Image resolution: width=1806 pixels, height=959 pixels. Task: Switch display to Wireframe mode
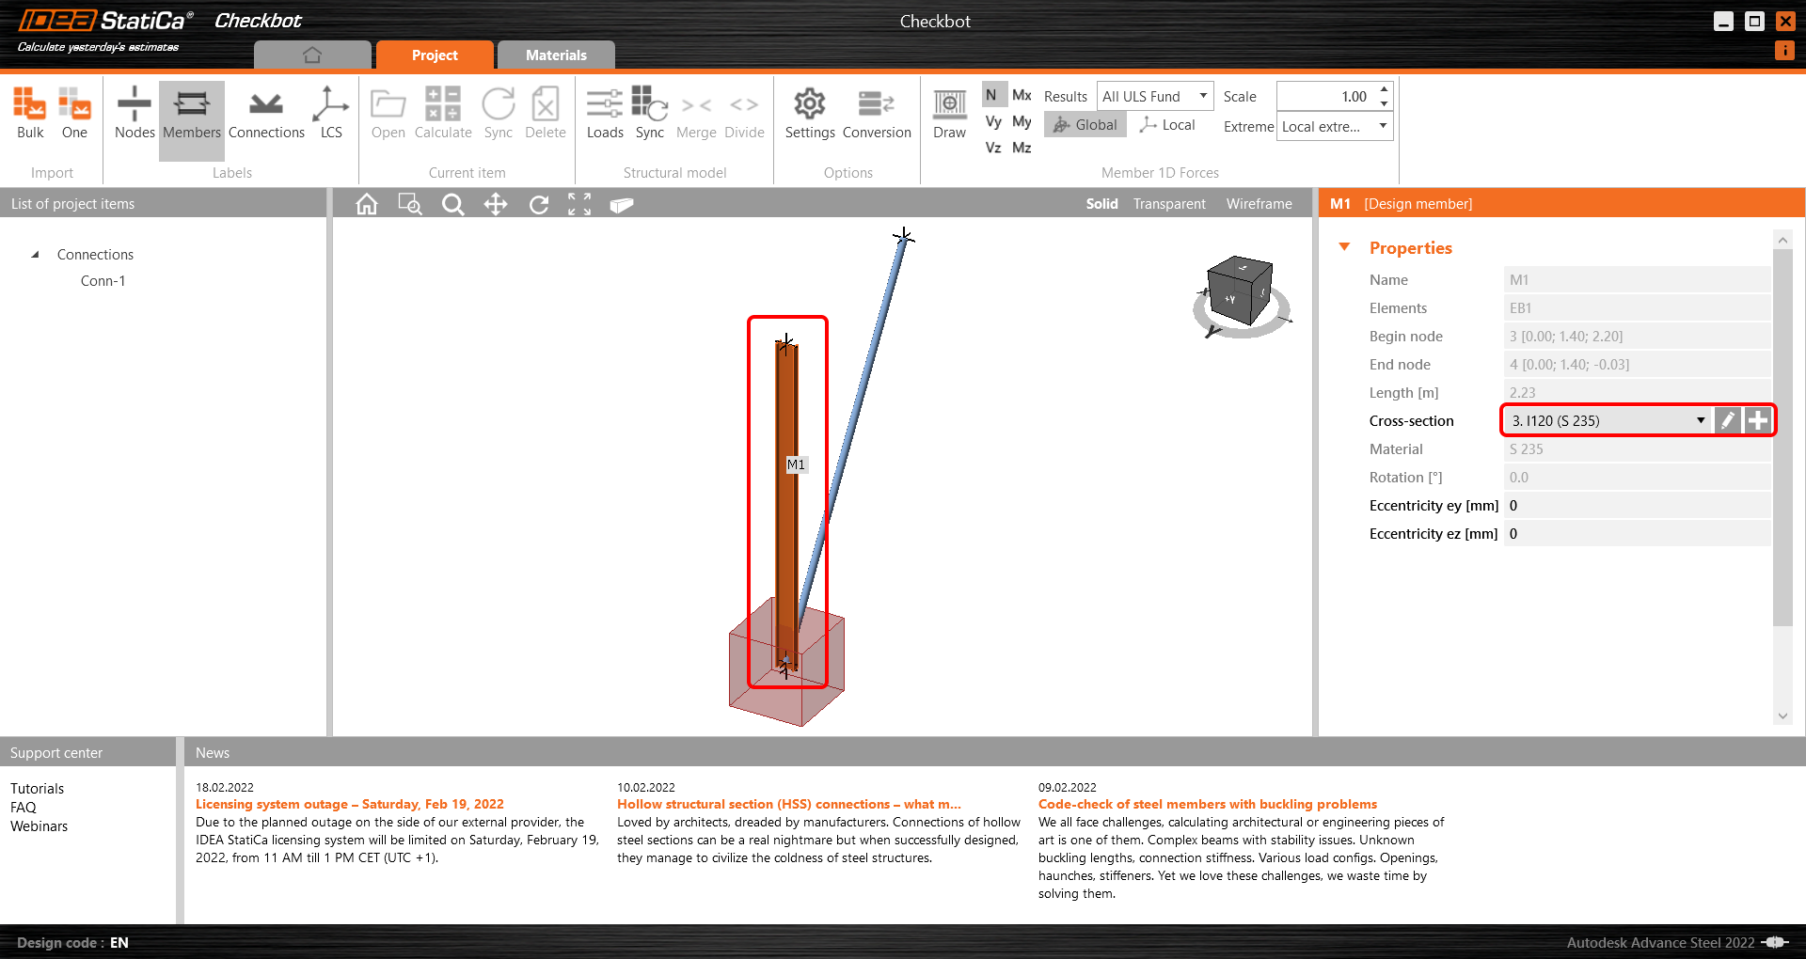click(x=1258, y=203)
